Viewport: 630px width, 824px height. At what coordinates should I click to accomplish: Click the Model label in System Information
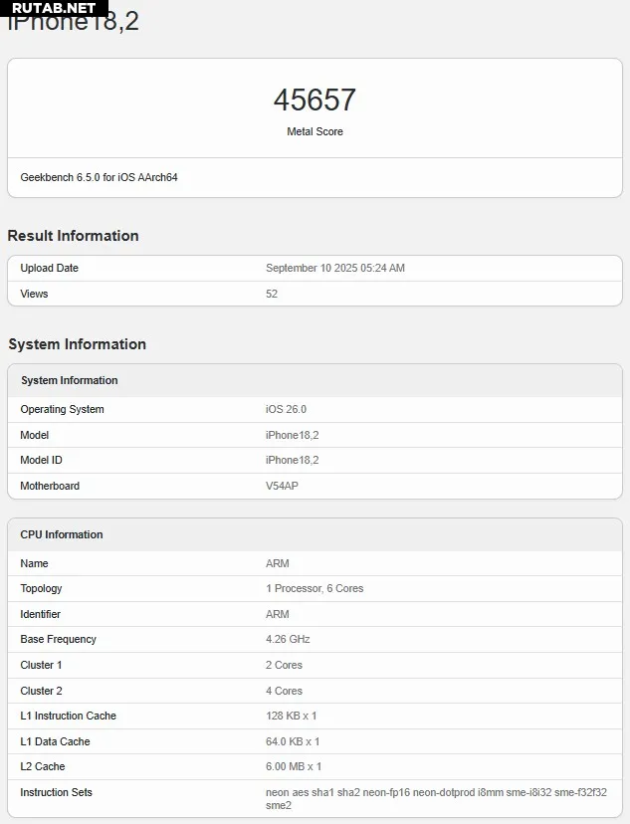click(x=35, y=435)
